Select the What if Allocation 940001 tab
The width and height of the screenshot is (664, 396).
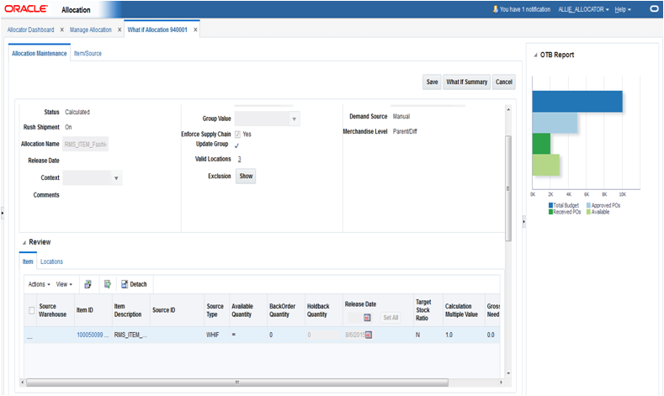click(x=157, y=30)
